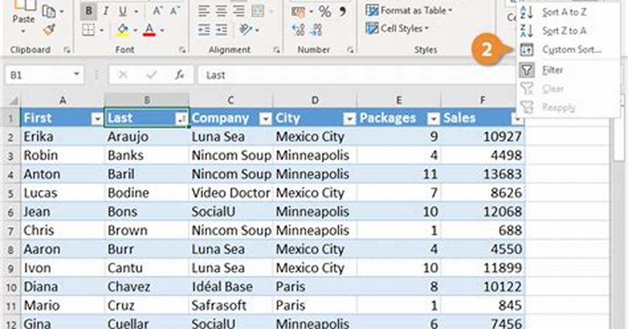The height and width of the screenshot is (329, 628).
Task: Toggle Italic formatting
Action: (x=106, y=11)
